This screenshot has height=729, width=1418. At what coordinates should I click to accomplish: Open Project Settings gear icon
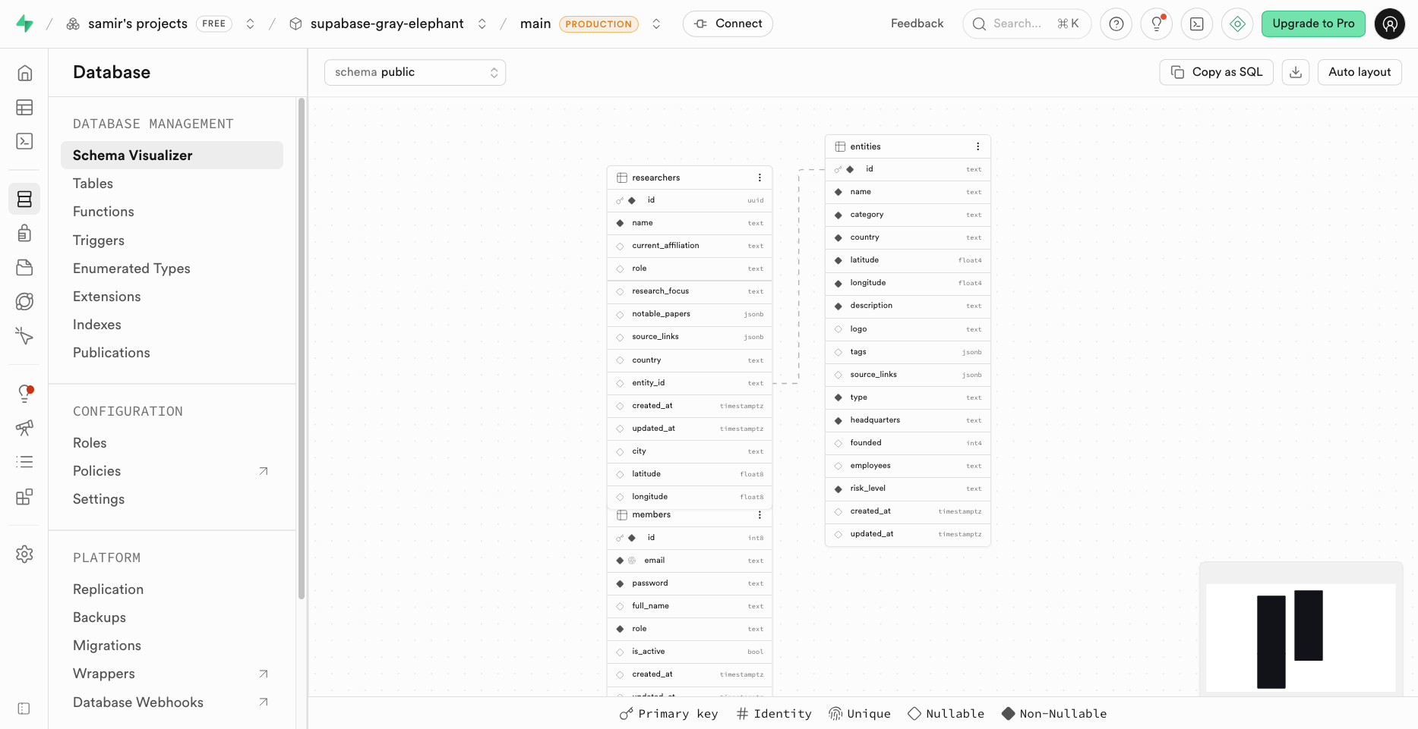(x=24, y=555)
